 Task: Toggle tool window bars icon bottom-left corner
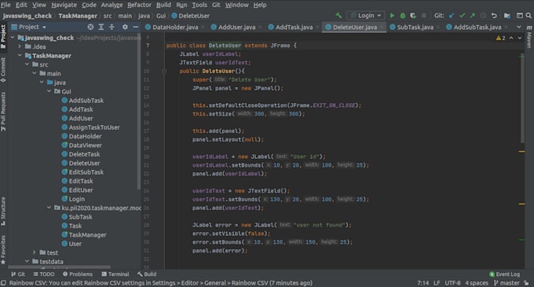pyautogui.click(x=3, y=283)
